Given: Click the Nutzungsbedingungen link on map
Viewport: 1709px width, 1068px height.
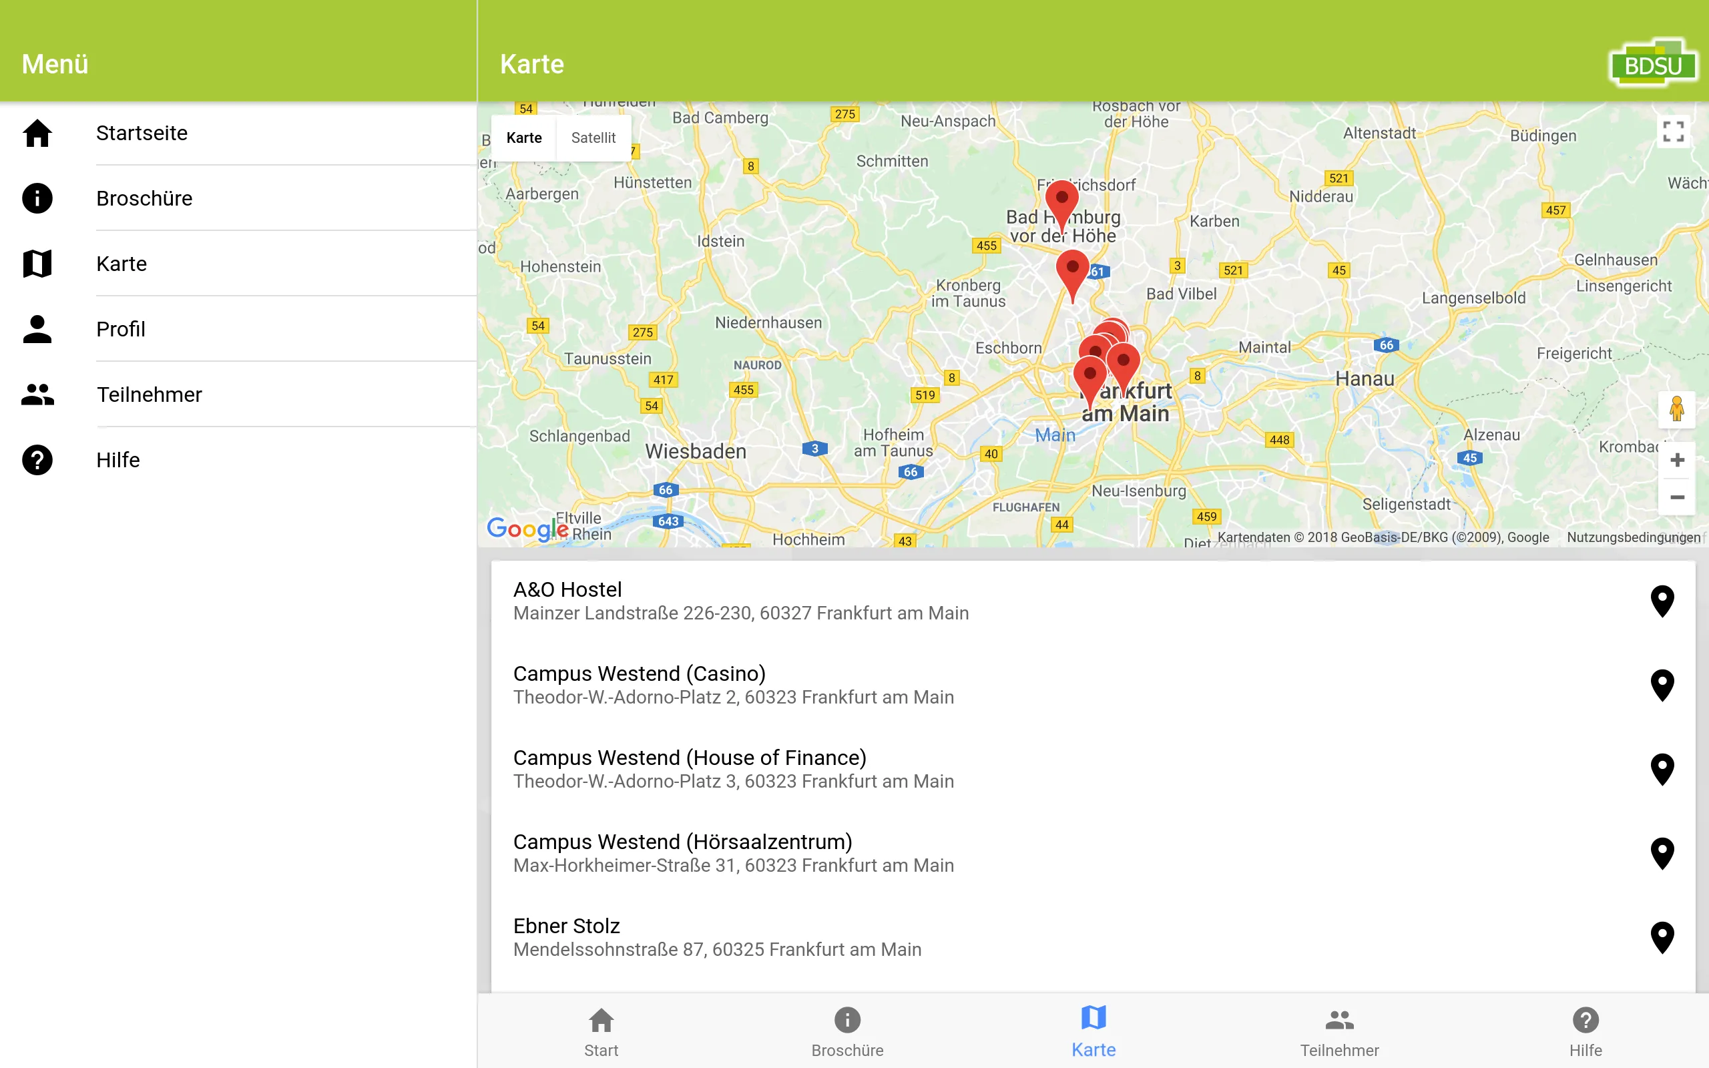Looking at the screenshot, I should tap(1633, 537).
